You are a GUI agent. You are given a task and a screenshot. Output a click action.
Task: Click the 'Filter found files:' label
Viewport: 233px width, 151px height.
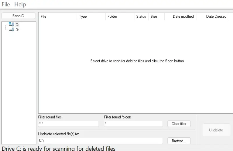pos(50,117)
